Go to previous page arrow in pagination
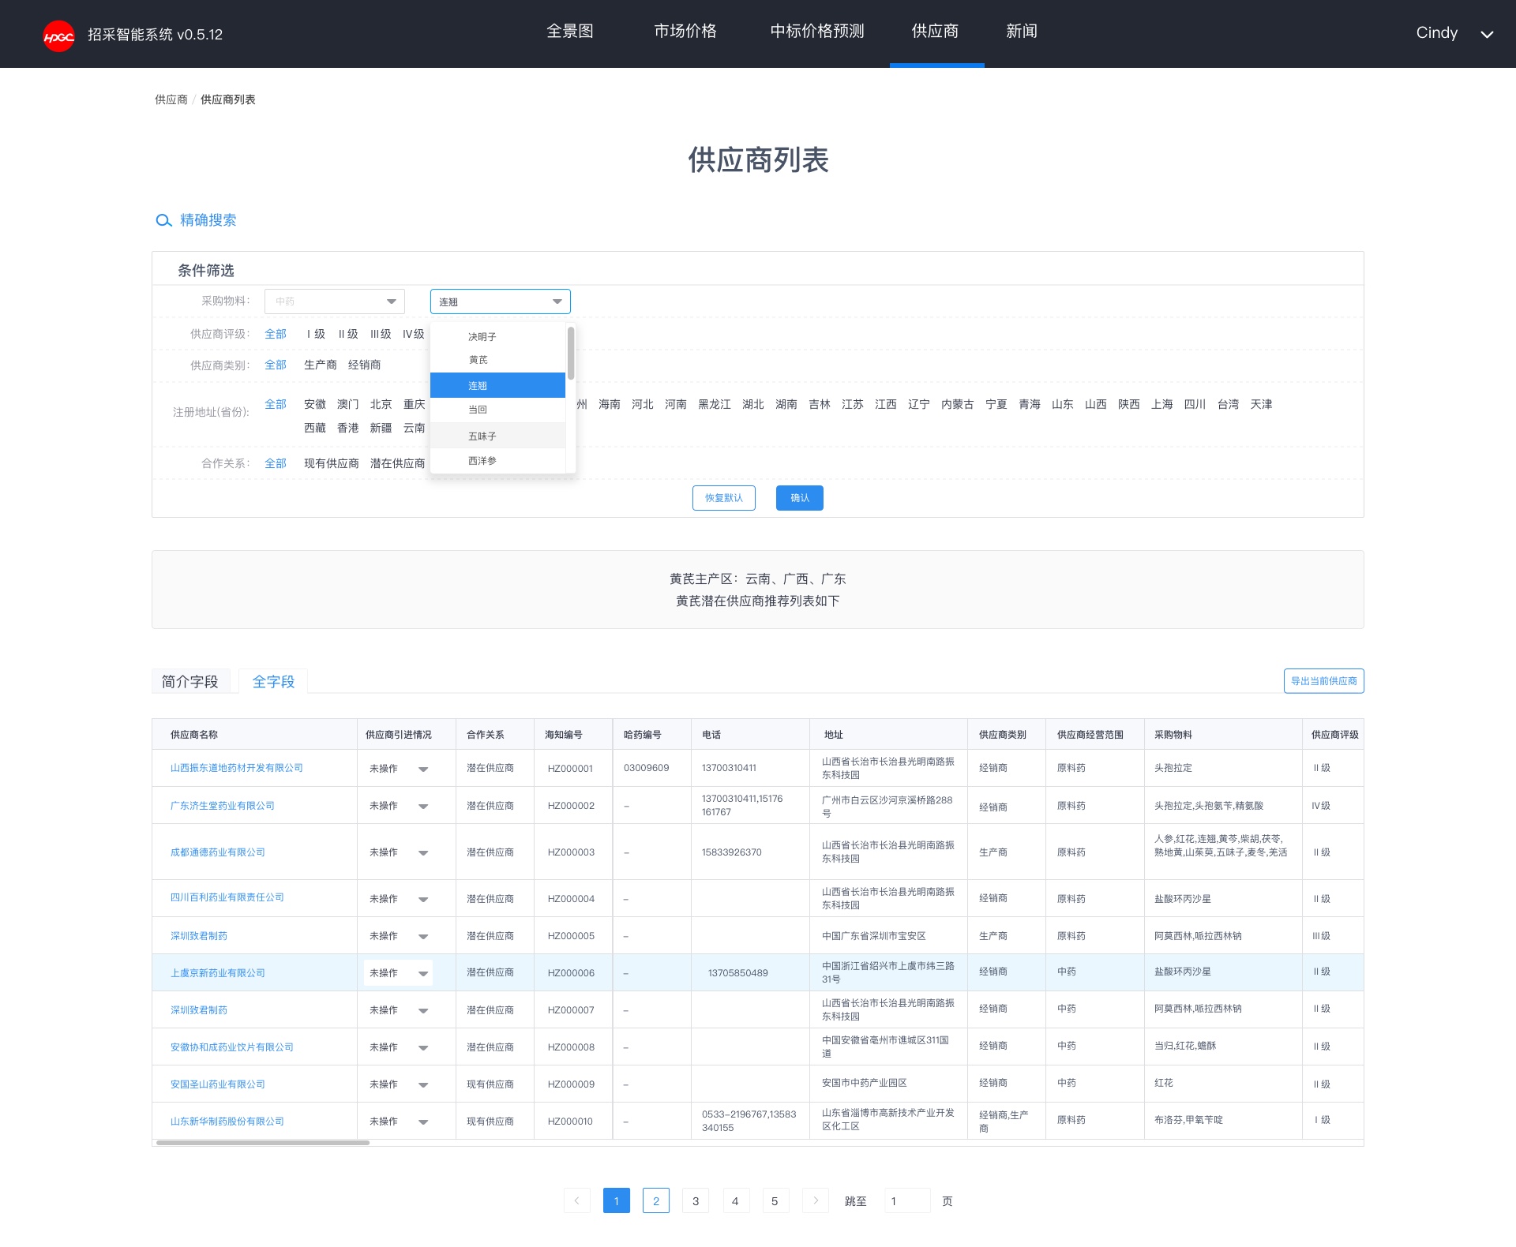 tap(577, 1200)
